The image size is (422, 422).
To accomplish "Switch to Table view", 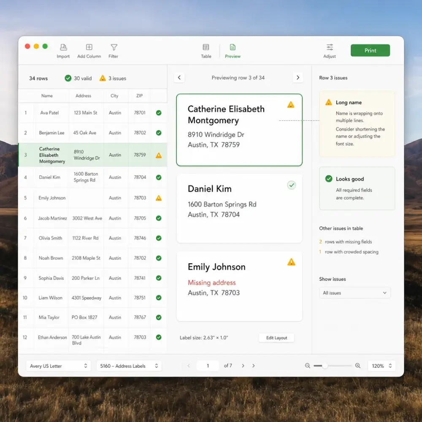I will tap(206, 51).
